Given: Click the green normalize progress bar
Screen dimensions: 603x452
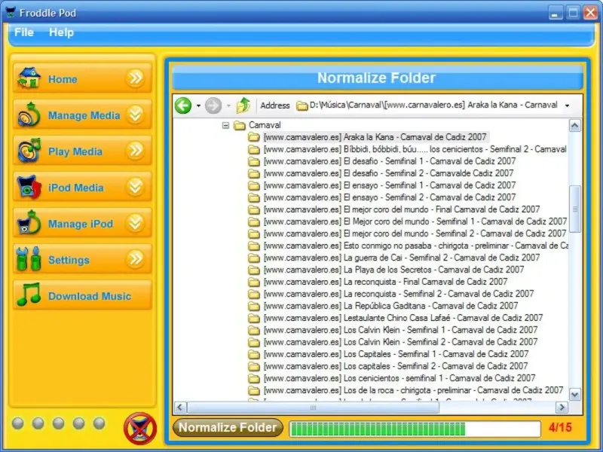Looking at the screenshot, I should click(415, 429).
